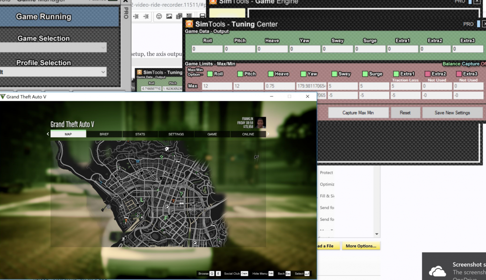Click the More Options button
This screenshot has width=486, height=280.
tap(361, 246)
